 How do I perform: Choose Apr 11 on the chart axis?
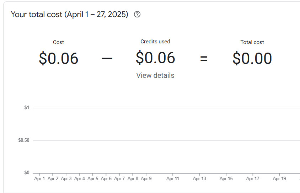point(173,179)
